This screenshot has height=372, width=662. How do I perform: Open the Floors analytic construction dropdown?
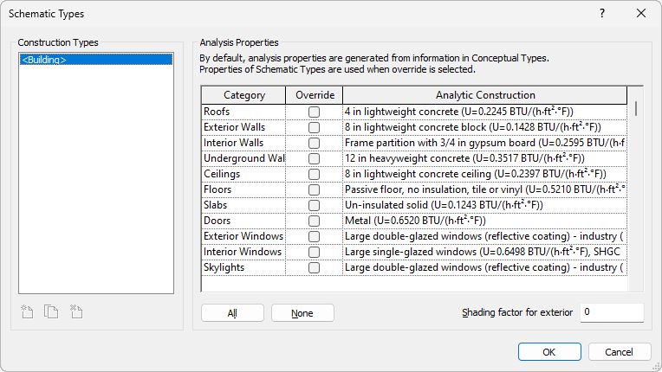pyautogui.click(x=484, y=189)
